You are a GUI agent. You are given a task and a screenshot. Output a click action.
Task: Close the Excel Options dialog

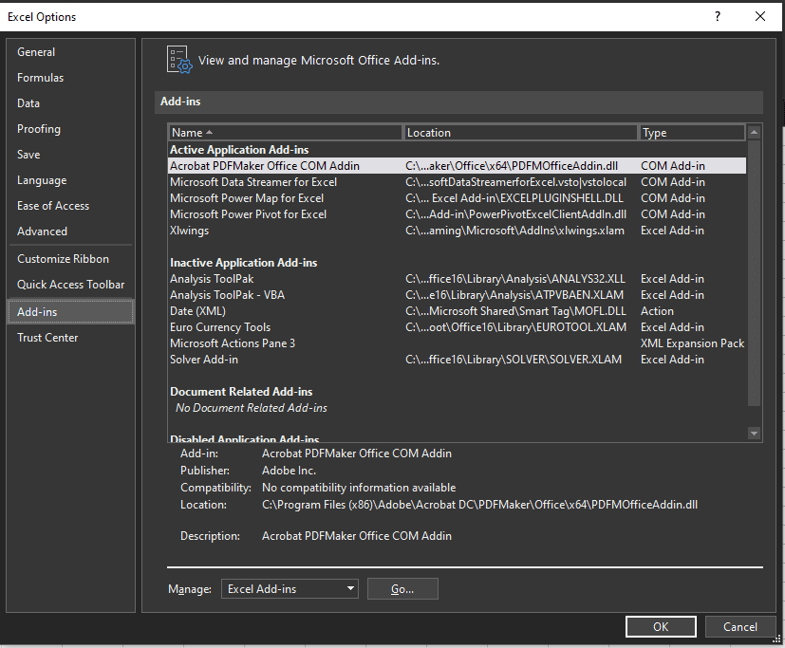coord(760,16)
